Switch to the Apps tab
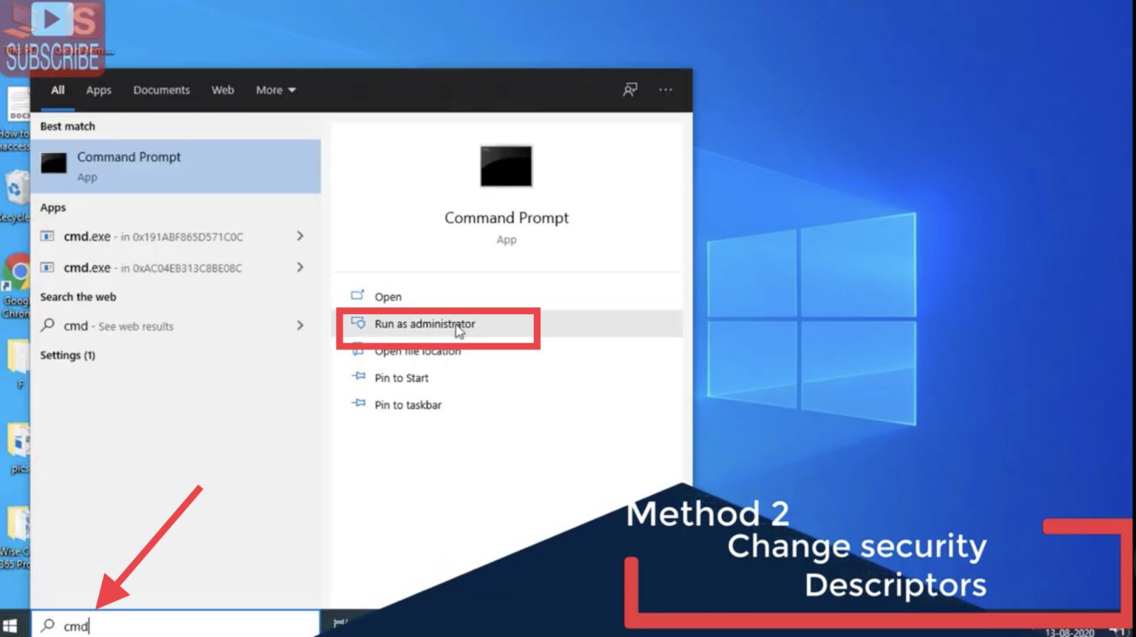 98,89
